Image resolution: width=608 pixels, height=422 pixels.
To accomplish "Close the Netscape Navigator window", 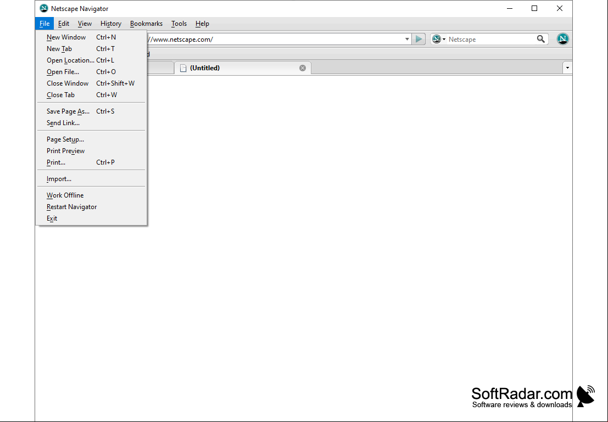I will click(560, 9).
